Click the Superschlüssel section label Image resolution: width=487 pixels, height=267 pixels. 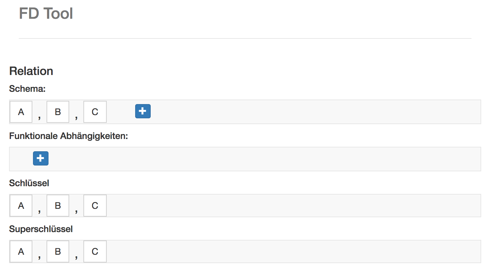[x=41, y=229]
